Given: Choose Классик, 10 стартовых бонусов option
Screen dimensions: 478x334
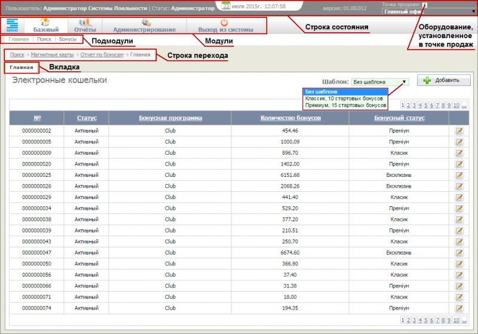Looking at the screenshot, I should 344,98.
